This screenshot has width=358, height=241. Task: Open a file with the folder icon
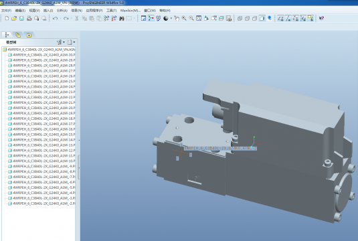coord(14,18)
